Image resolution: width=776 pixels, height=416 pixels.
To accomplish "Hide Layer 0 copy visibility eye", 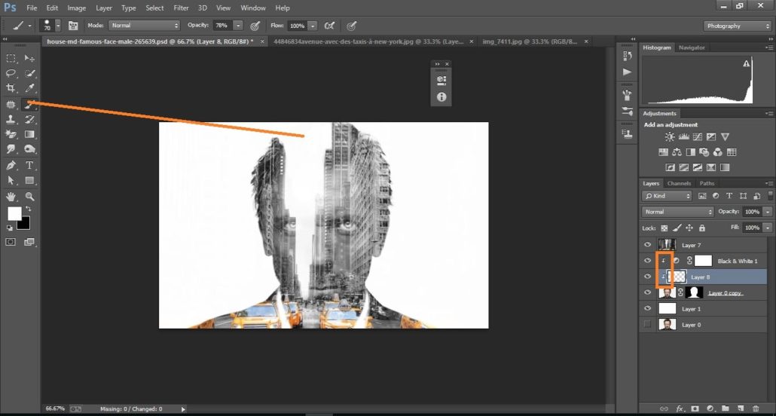I will click(647, 292).
